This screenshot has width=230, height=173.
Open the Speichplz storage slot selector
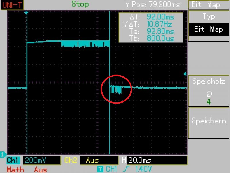click(x=209, y=91)
